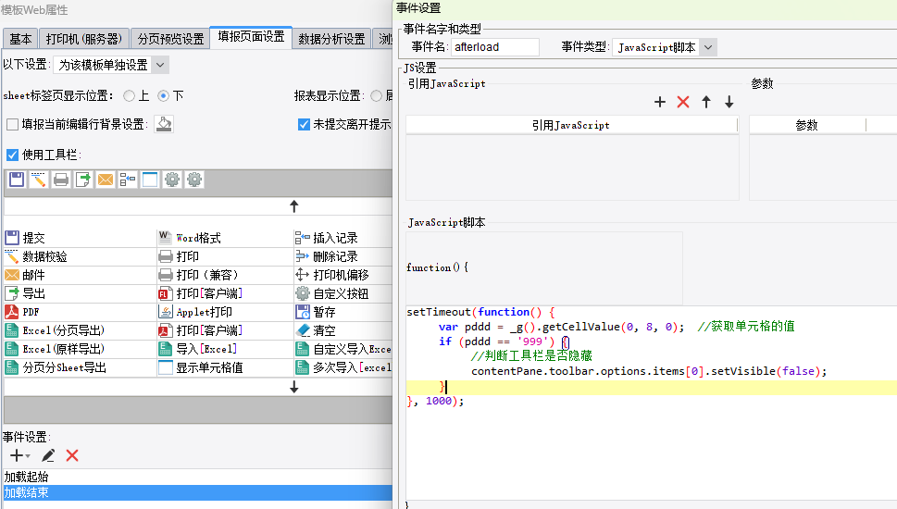Screen dimensions: 897x509
Task: Click the 参数 column header
Action: tap(807, 125)
